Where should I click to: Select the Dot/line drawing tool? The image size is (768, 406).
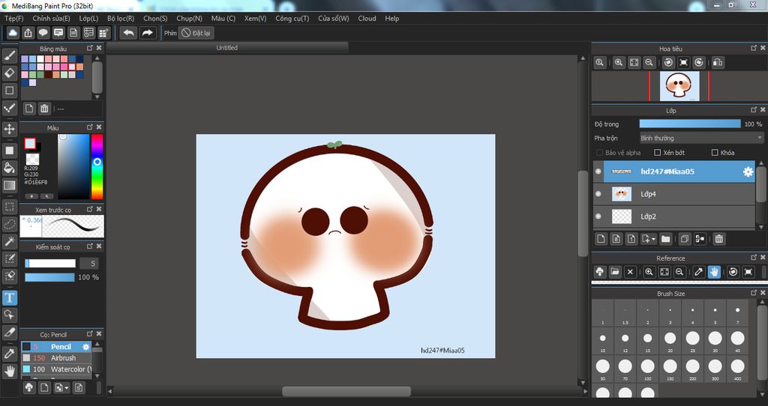[x=9, y=108]
